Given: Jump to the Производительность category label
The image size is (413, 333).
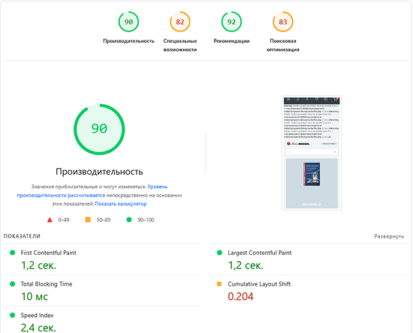Looking at the screenshot, I should (128, 40).
